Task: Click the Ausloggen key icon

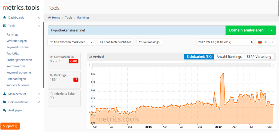Action: point(5,110)
